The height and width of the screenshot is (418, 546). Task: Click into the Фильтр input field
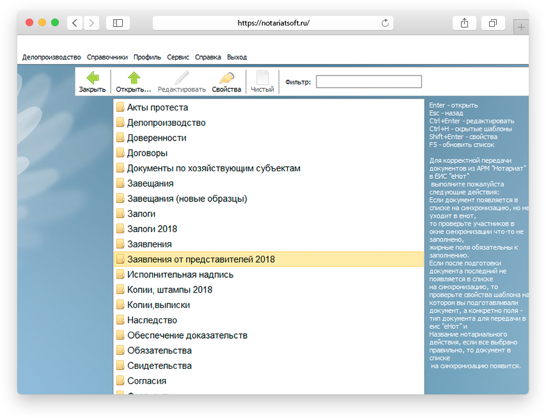(369, 82)
